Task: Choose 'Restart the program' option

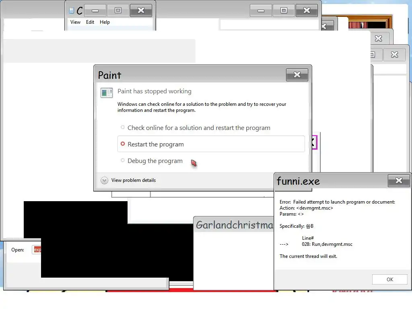Action: click(x=211, y=144)
